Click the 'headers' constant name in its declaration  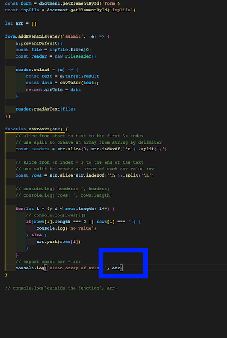(x=40, y=149)
